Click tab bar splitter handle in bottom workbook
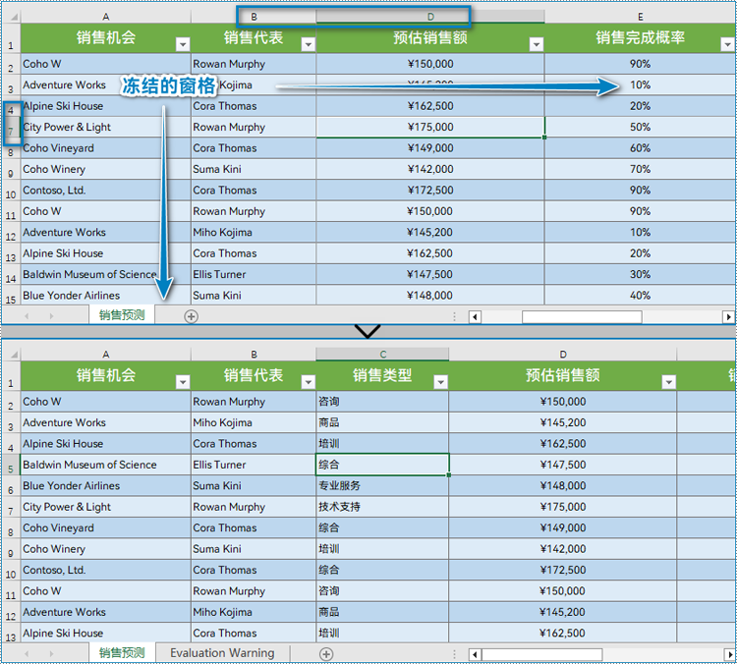The image size is (737, 664). point(455,653)
